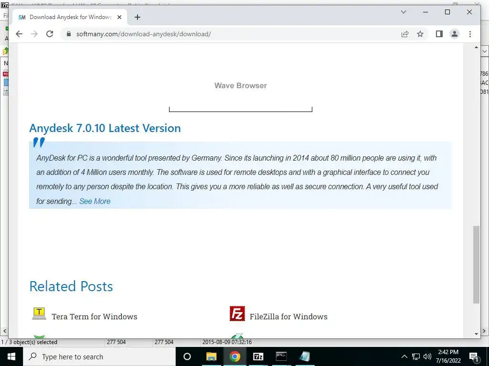
Task: Click the page vertical scrollbar thumb
Action: coord(476,264)
